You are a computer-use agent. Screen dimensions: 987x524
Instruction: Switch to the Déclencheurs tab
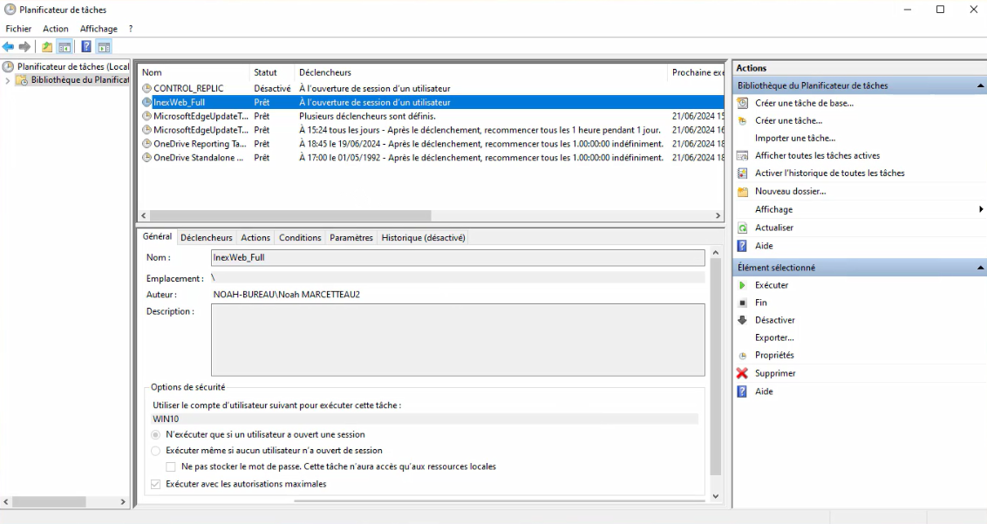[x=207, y=237]
